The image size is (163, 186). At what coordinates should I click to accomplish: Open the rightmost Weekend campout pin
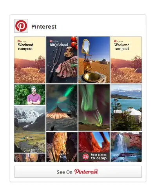coord(126,60)
